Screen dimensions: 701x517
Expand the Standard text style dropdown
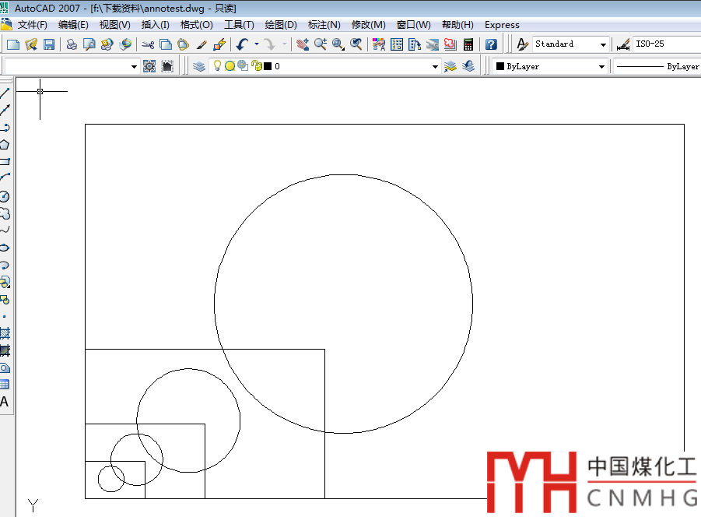pos(603,45)
